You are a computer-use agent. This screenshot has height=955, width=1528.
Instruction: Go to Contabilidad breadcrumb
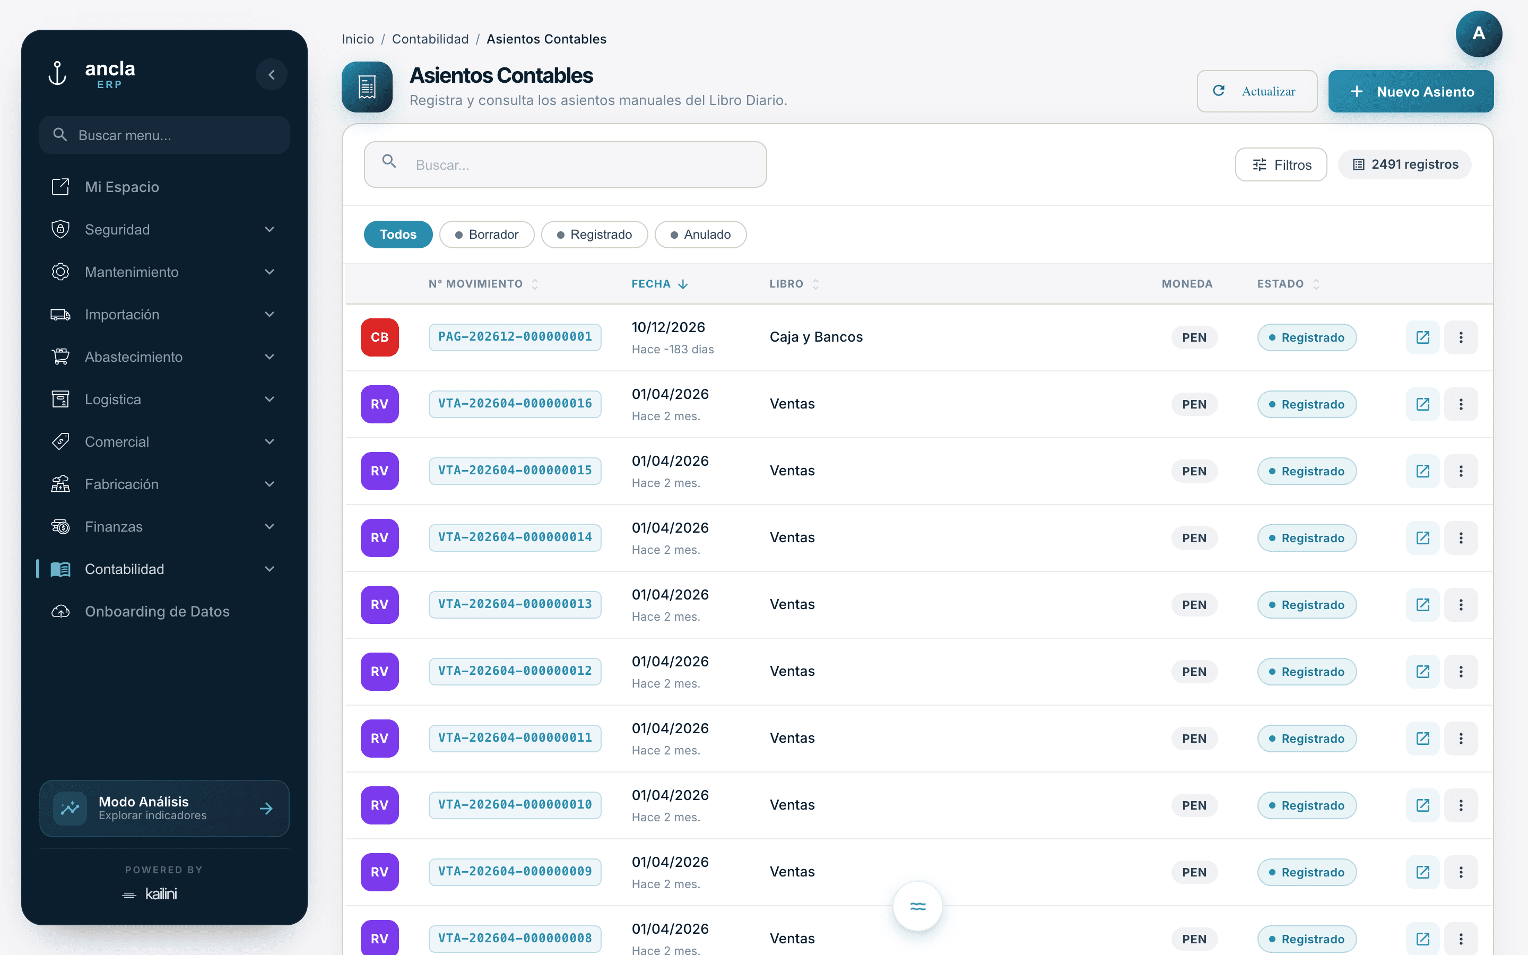(430, 39)
